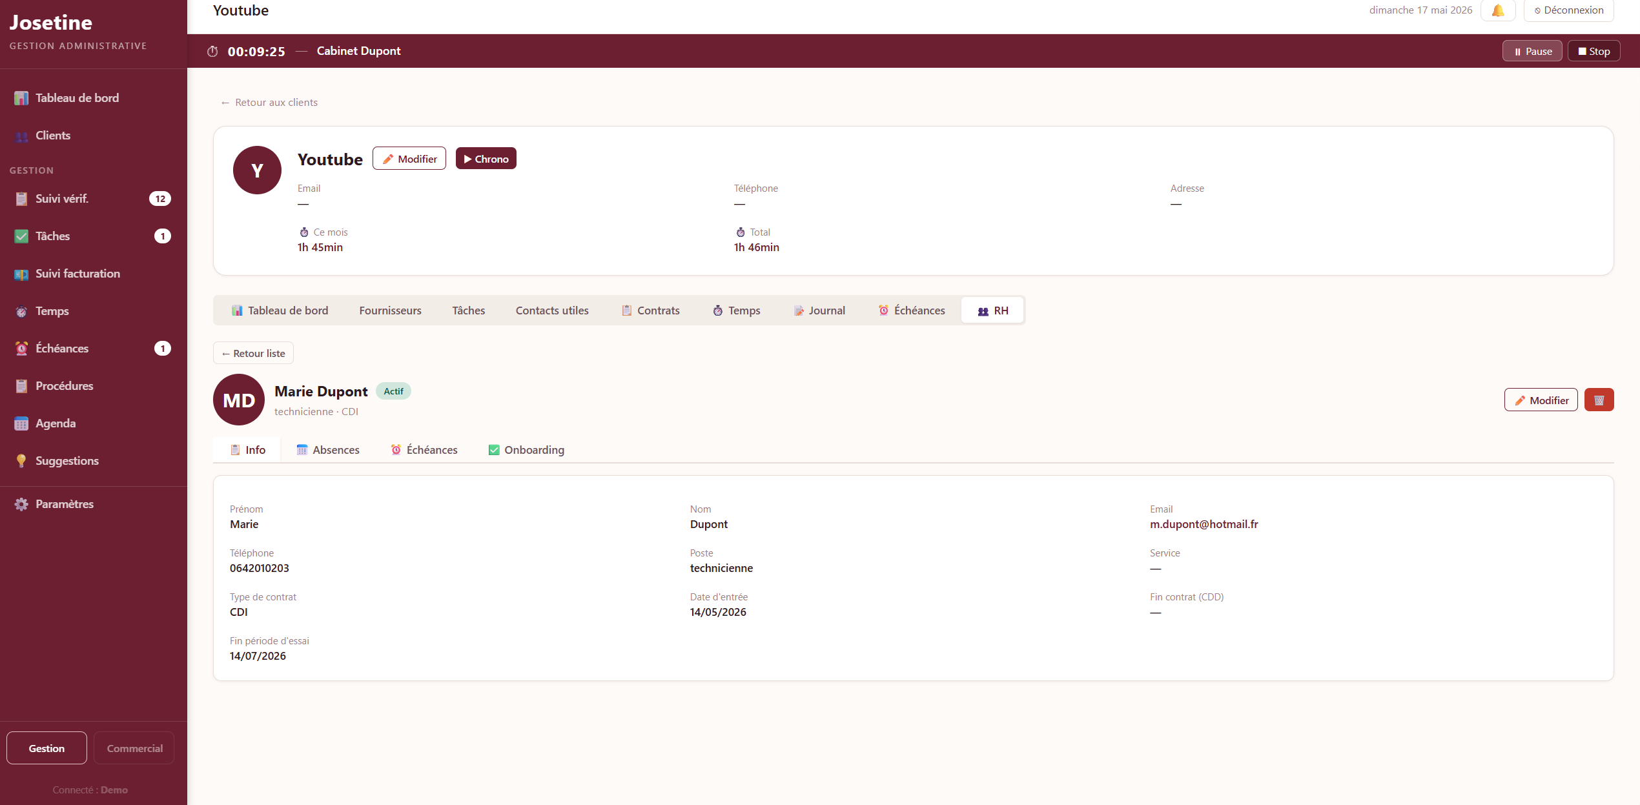
Task: Open the Contrats tab
Action: click(650, 310)
